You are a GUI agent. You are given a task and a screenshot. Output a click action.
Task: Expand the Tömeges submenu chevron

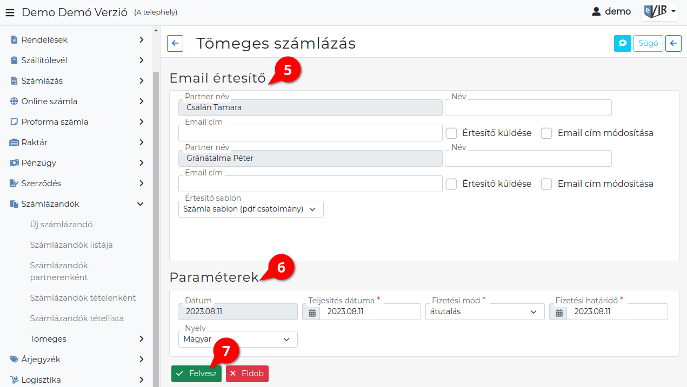pyautogui.click(x=141, y=339)
